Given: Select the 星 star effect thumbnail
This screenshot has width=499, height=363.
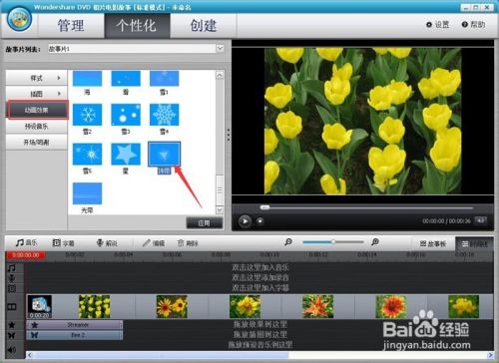Looking at the screenshot, I should (126, 155).
